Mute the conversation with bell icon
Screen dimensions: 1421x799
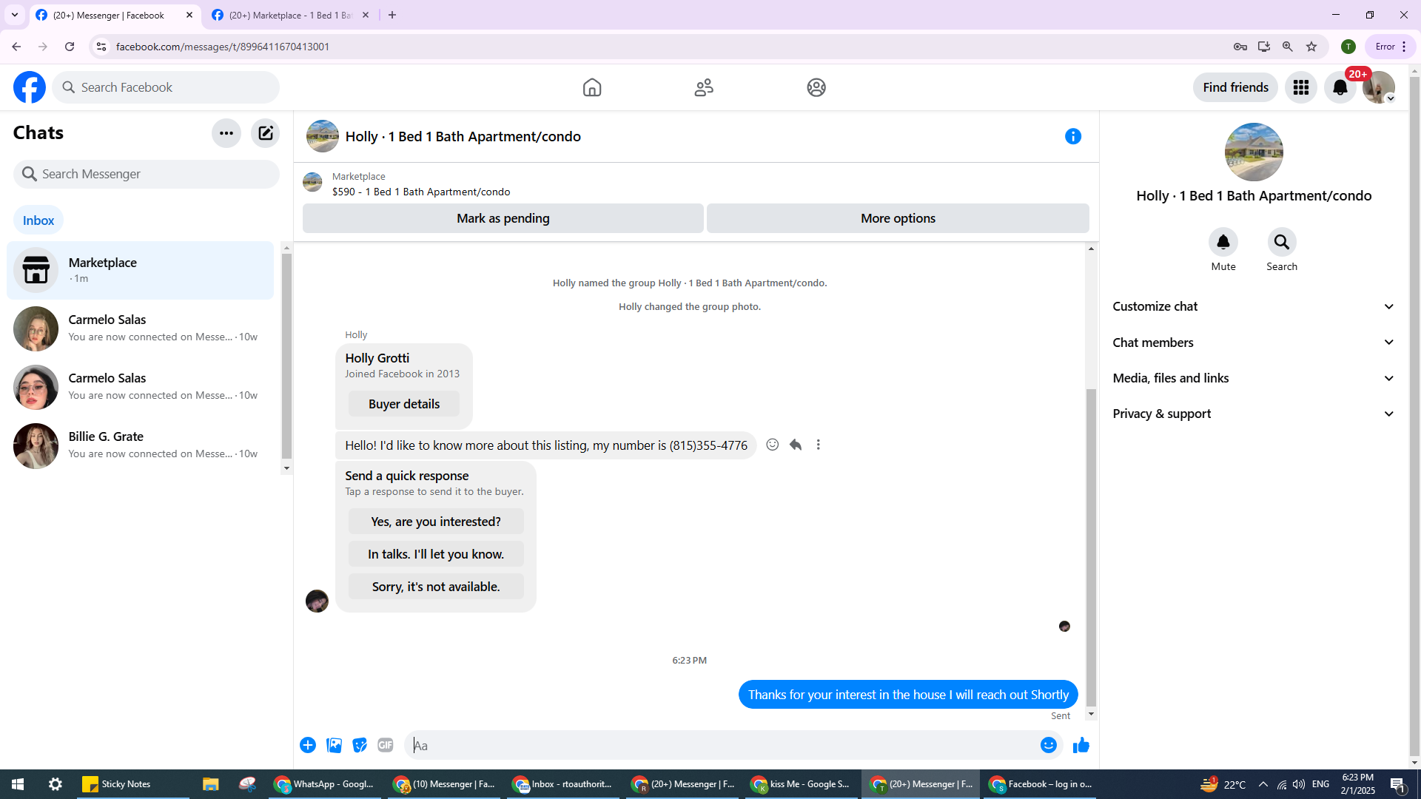tap(1223, 242)
